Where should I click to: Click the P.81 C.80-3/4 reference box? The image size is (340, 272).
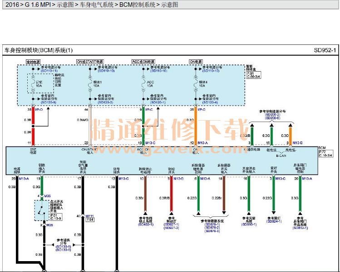254,75
